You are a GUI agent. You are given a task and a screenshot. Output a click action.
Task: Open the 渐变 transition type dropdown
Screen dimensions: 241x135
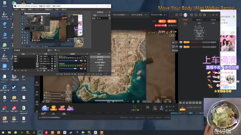click(x=100, y=15)
